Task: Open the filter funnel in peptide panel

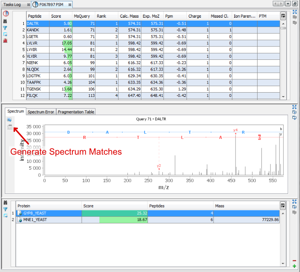Action: click(x=5, y=28)
